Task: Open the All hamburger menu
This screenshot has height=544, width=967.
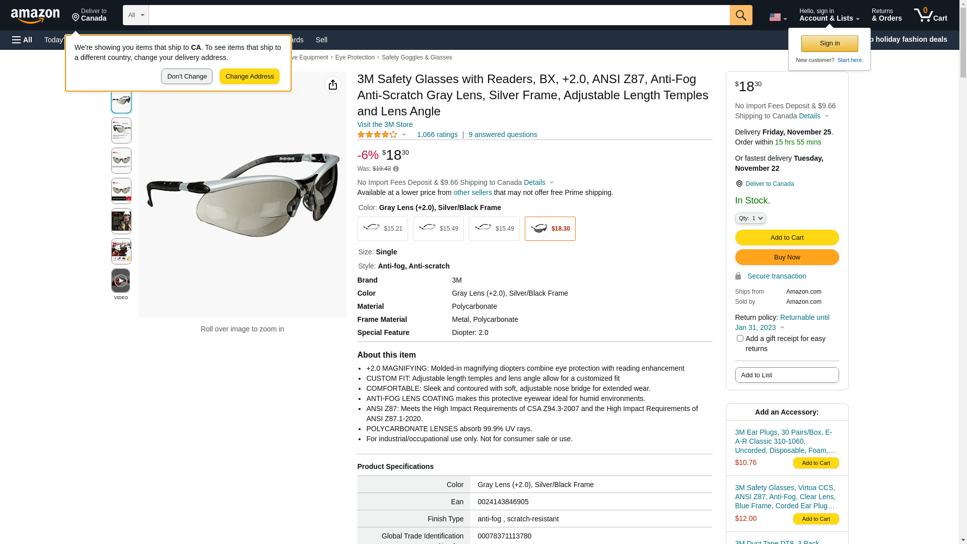Action: [x=22, y=40]
